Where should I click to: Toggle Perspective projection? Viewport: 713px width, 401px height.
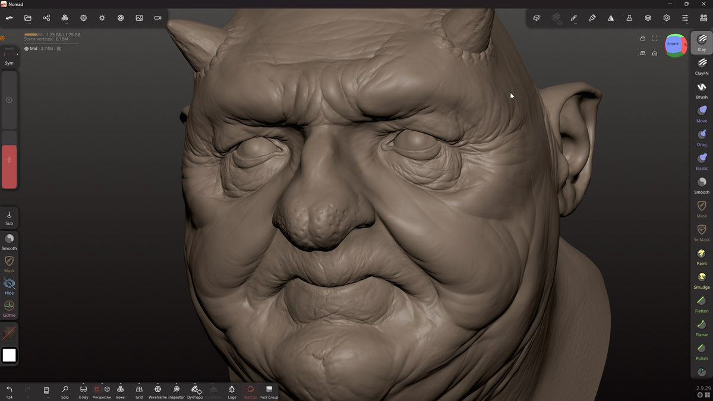coord(102,391)
